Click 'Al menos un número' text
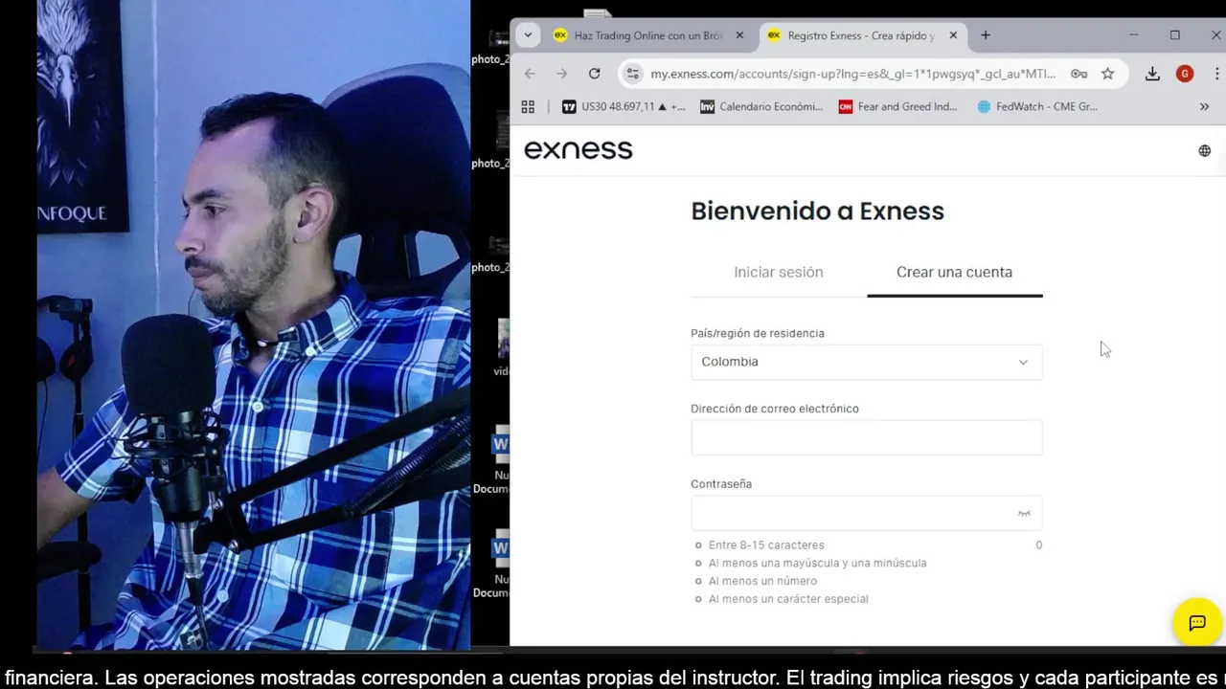This screenshot has height=689, width=1226. [x=762, y=581]
